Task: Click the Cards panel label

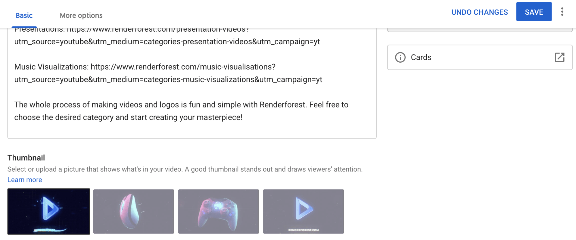Action: pos(421,57)
